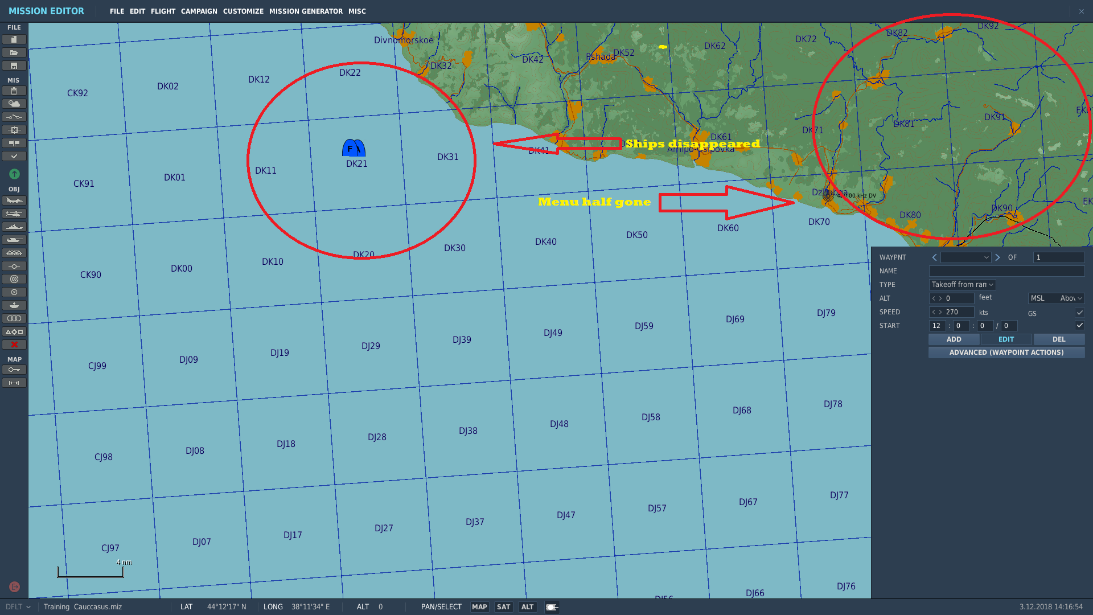
Task: Select the bowl-shaped object icon under OBJ
Action: pos(14,305)
